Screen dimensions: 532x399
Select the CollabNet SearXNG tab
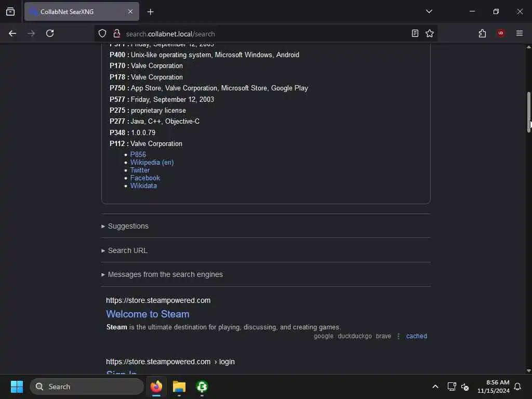(82, 11)
